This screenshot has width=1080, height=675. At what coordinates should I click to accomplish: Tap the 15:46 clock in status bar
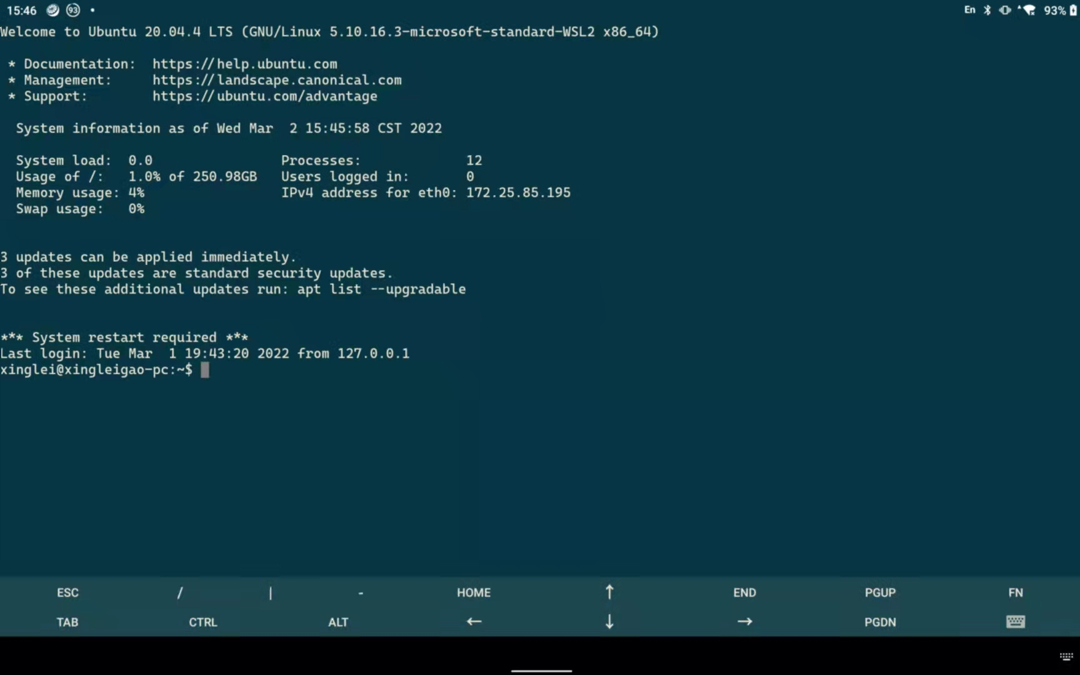(21, 10)
